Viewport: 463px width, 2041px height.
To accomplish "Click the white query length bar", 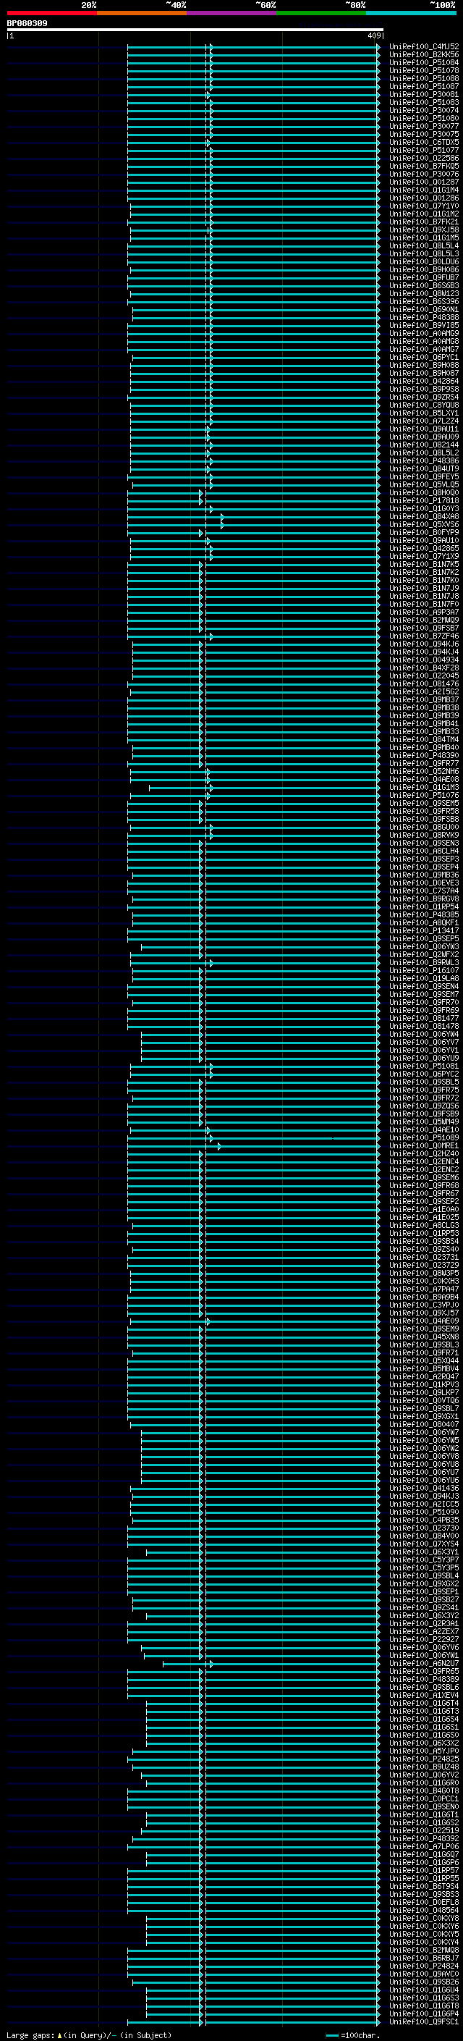I will (195, 29).
